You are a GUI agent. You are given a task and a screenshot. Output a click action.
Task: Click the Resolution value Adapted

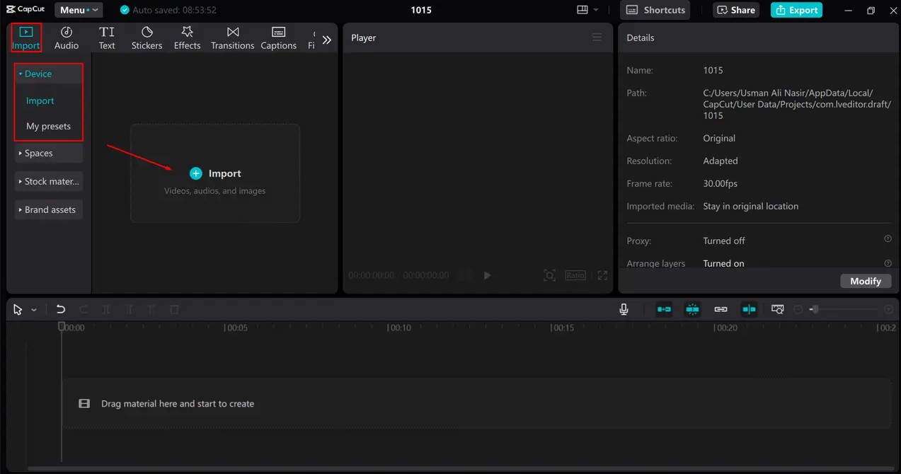click(721, 161)
